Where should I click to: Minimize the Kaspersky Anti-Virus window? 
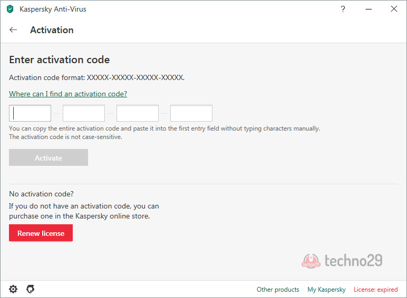tap(369, 9)
